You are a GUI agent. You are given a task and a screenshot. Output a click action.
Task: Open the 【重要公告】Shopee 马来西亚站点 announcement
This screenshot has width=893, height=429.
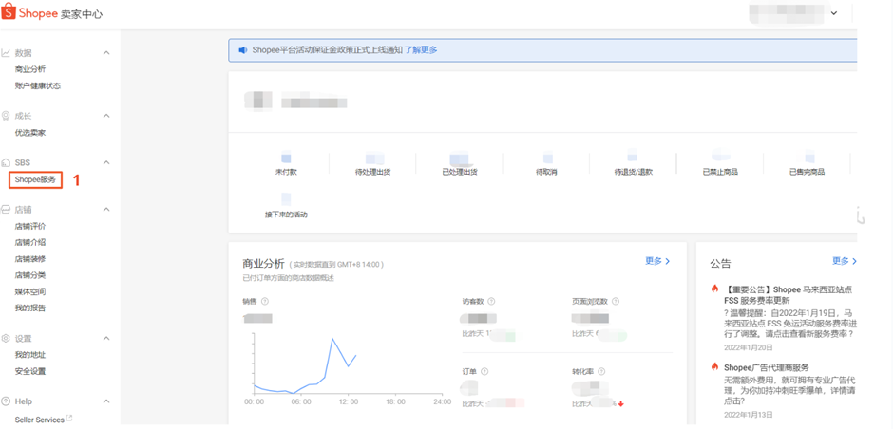(788, 294)
